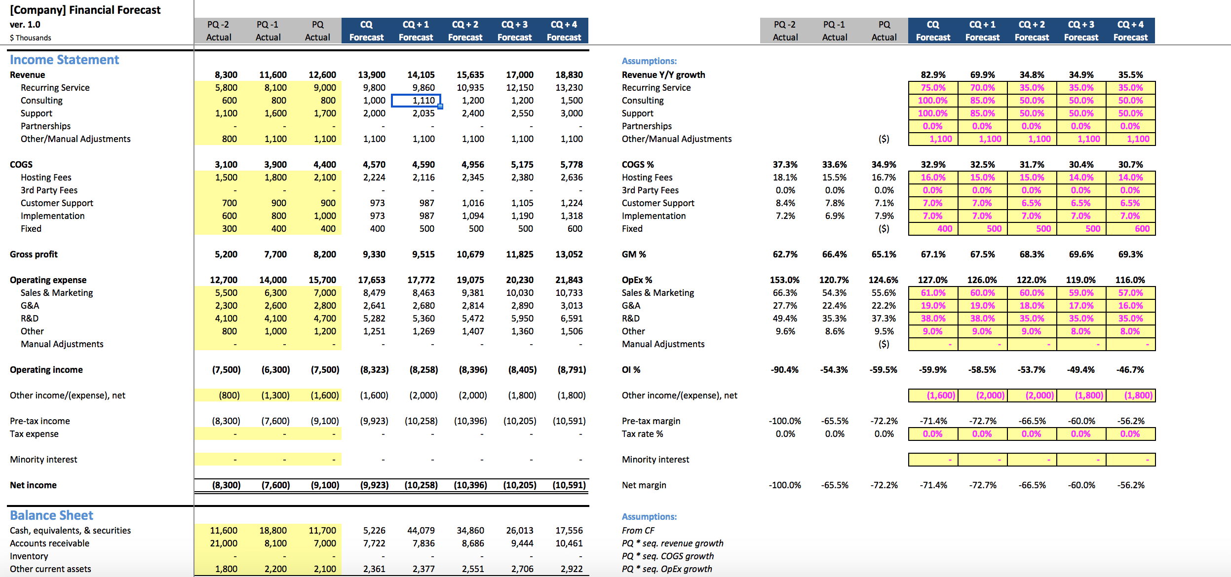Select the Consulting CQ+1 cell showing 1,110

tap(416, 101)
